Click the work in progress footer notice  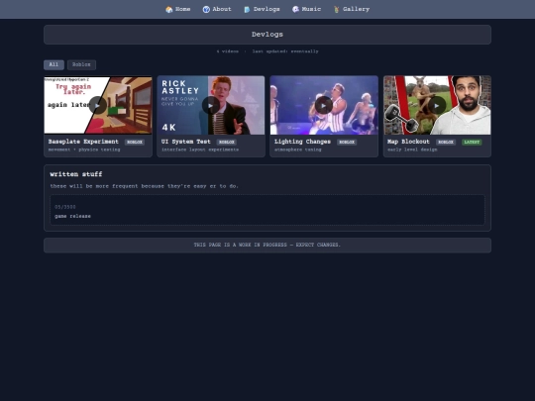tap(267, 246)
